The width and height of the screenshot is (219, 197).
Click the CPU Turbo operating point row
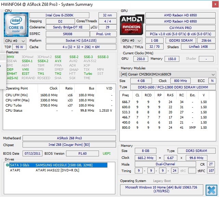(x=59, y=105)
